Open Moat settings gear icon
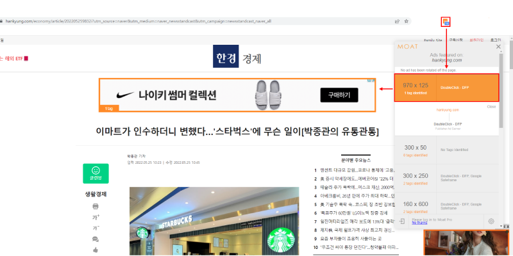 click(491, 221)
